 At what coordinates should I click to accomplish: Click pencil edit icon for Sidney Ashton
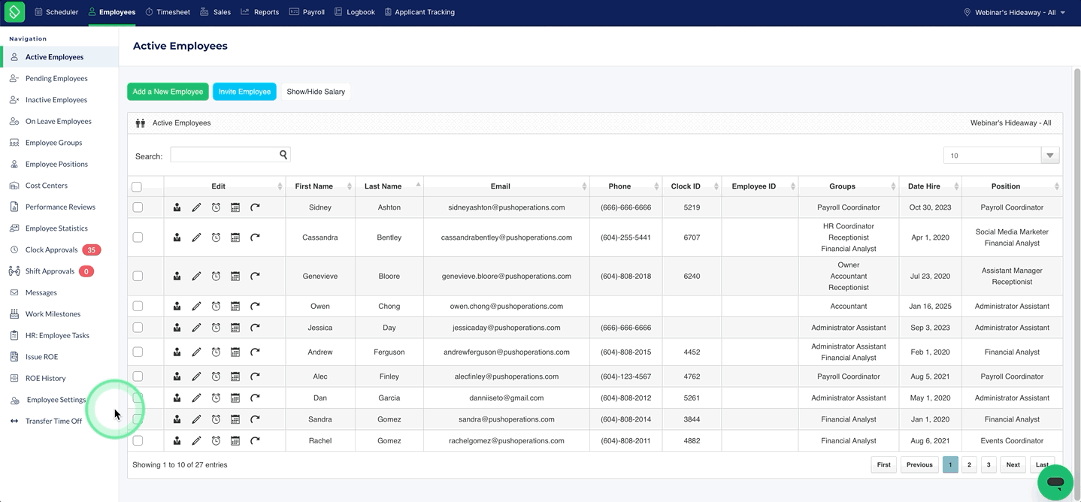196,207
